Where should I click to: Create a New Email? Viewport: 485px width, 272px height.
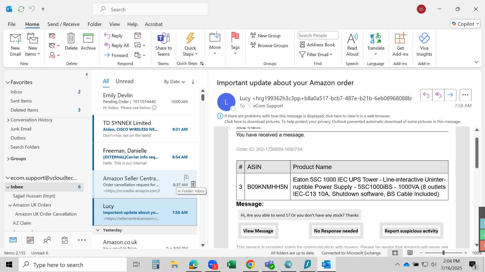15,45
